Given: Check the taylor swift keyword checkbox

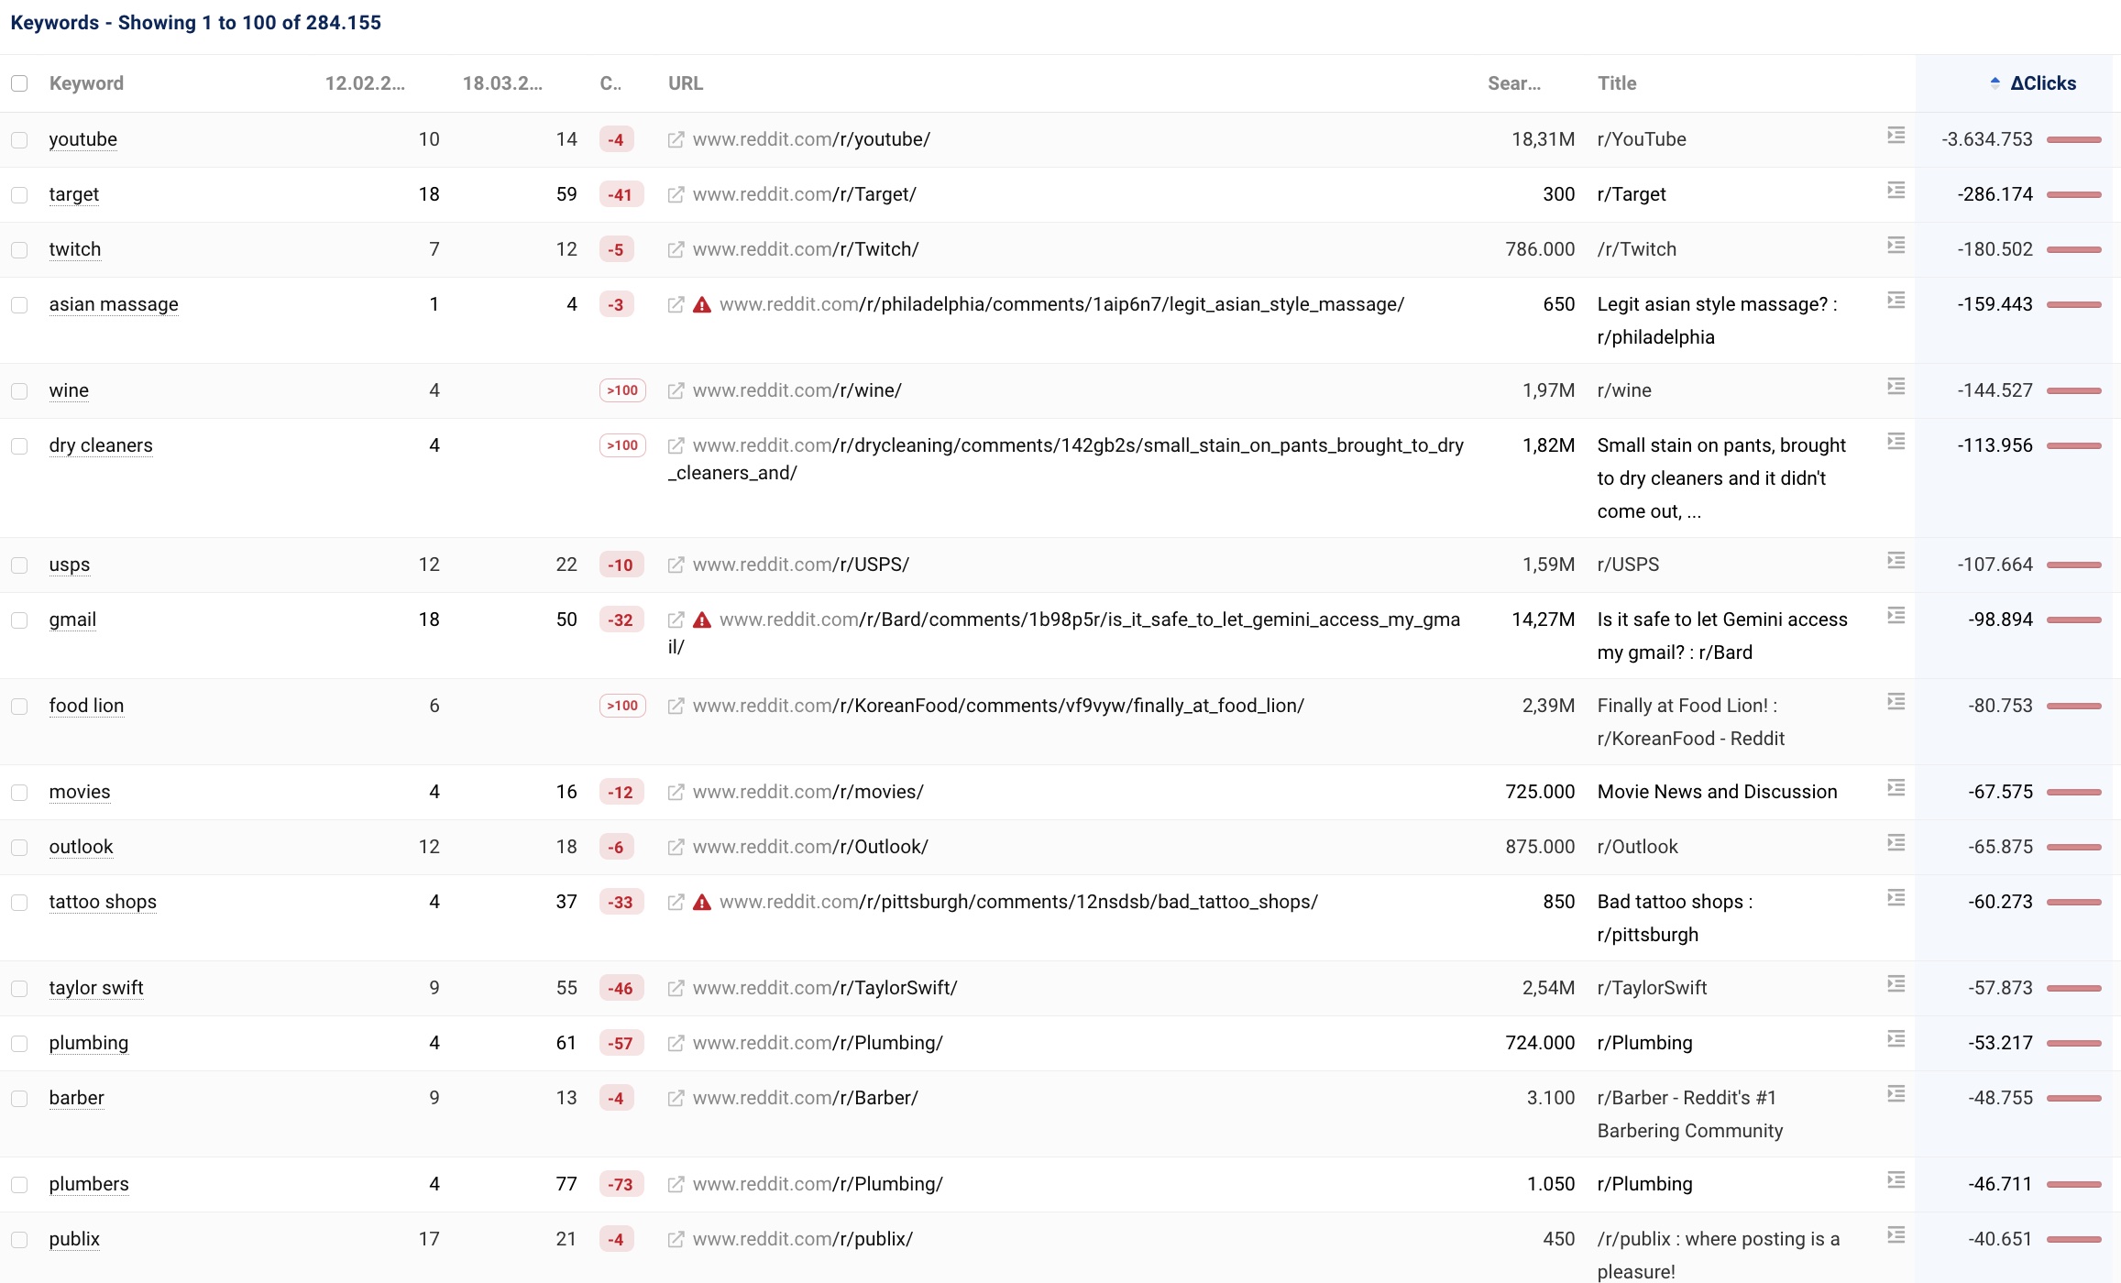Looking at the screenshot, I should pyautogui.click(x=19, y=989).
